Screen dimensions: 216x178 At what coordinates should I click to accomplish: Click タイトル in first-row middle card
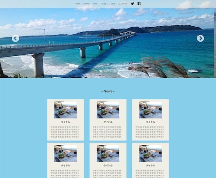click(108, 122)
